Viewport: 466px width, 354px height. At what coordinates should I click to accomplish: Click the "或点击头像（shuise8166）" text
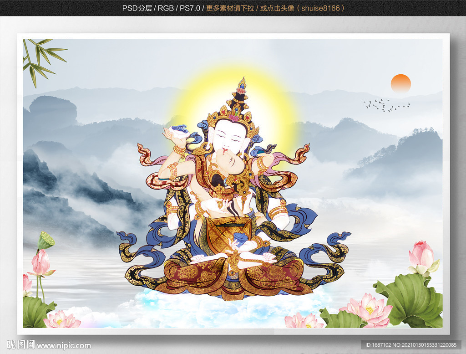click(303, 8)
